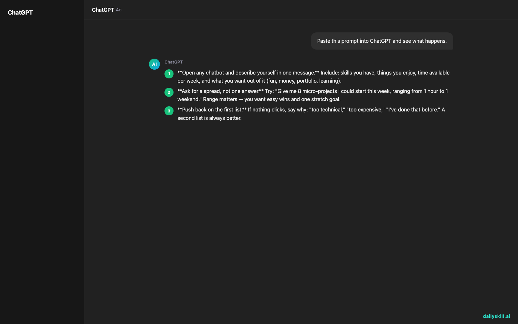Screen dimensions: 518x324
Task: Click the green step 3 badge
Action: 169,111
